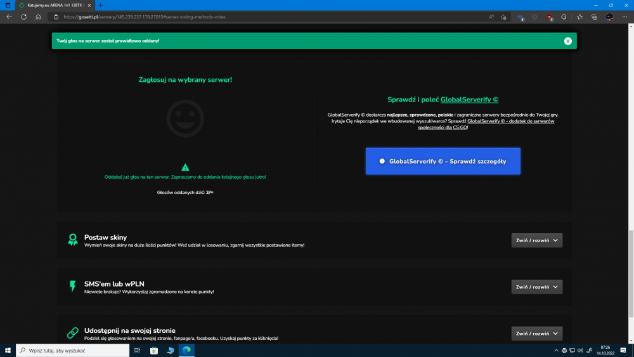This screenshot has width=634, height=357.
Task: Collapse or expand the Postaw skiny section
Action: pyautogui.click(x=536, y=240)
